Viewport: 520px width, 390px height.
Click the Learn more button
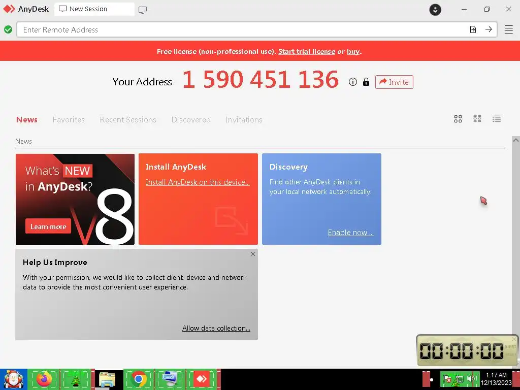(x=48, y=226)
